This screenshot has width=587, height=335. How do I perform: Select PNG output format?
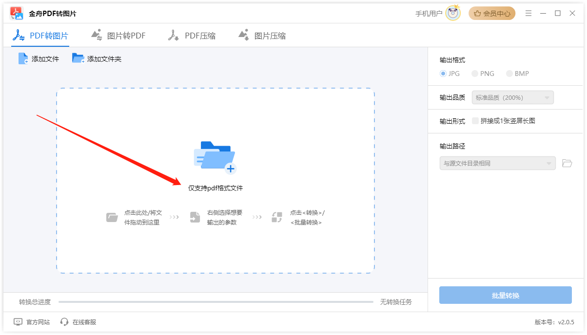click(x=475, y=74)
